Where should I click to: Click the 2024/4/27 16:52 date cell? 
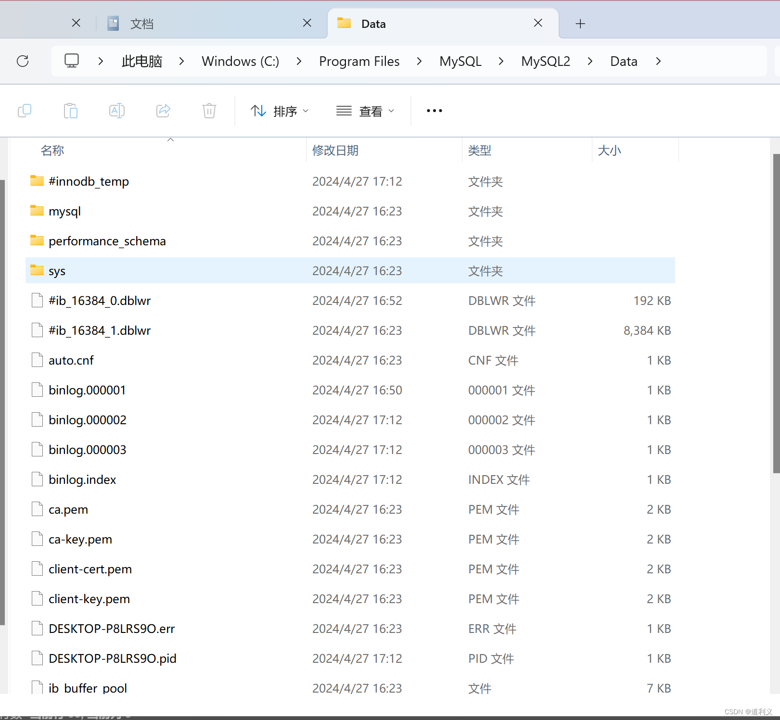click(x=357, y=301)
